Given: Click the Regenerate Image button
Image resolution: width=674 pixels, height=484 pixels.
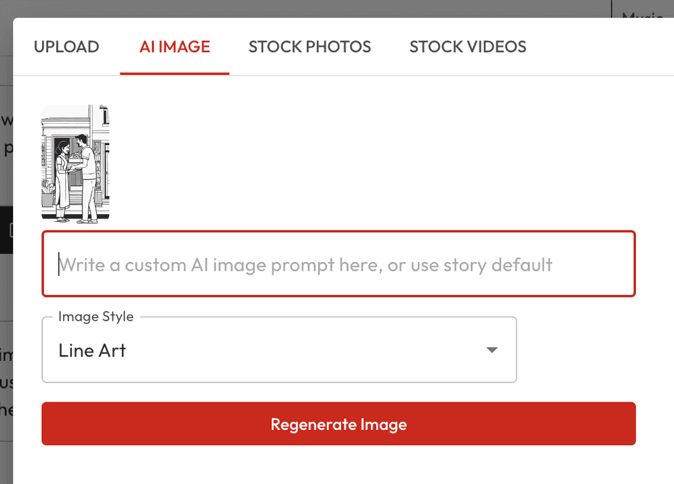Looking at the screenshot, I should click(338, 423).
